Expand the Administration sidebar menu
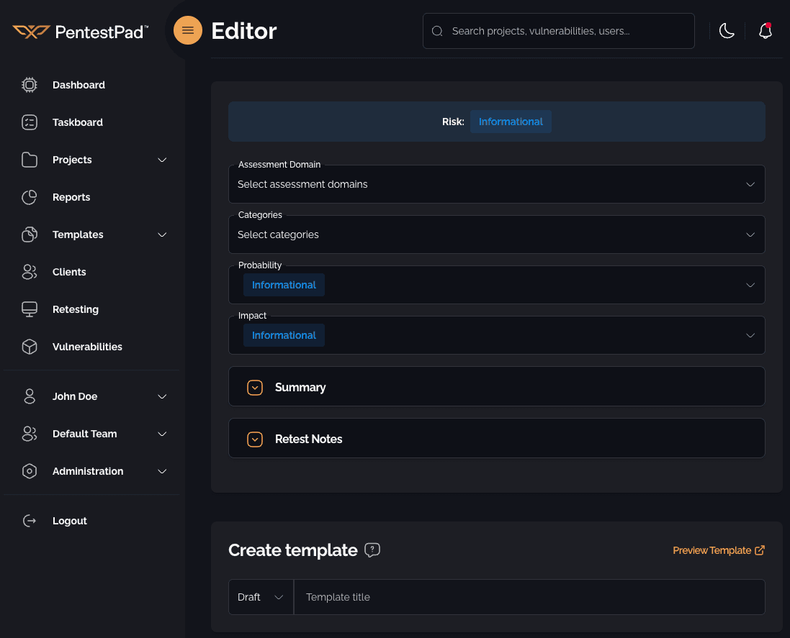This screenshot has height=638, width=790. pos(87,471)
